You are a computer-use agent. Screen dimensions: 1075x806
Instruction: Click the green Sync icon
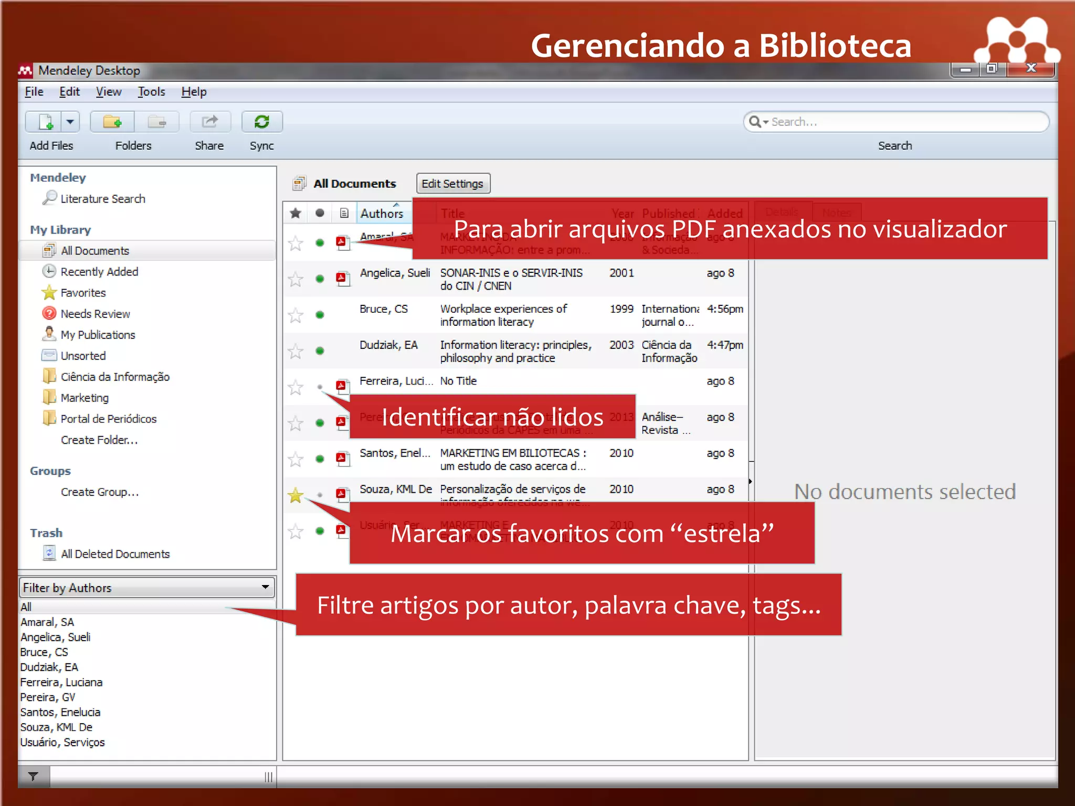[x=262, y=122]
